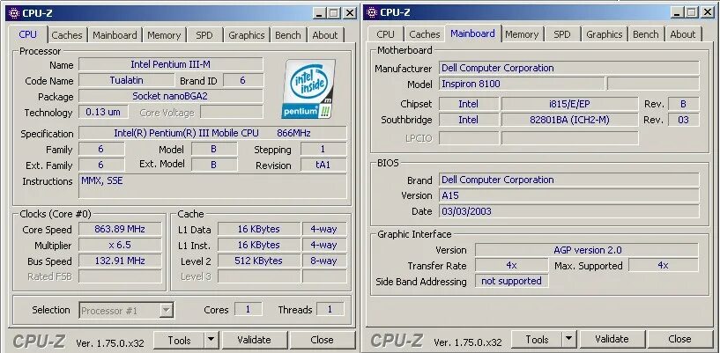The image size is (720, 353).
Task: Click Close button in left window
Action: pos(322,340)
